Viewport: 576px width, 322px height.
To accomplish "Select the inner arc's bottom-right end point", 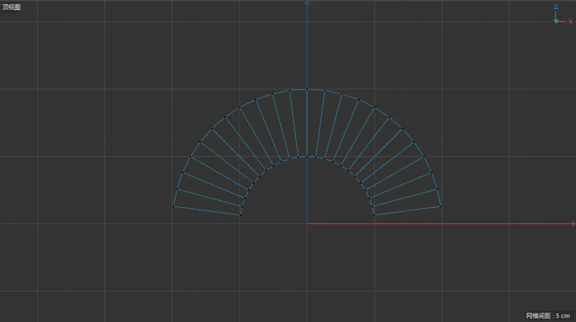I will click(x=374, y=215).
